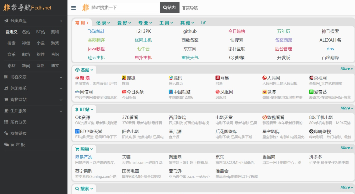
Task: Open More link for 名站 section
Action: (347, 69)
